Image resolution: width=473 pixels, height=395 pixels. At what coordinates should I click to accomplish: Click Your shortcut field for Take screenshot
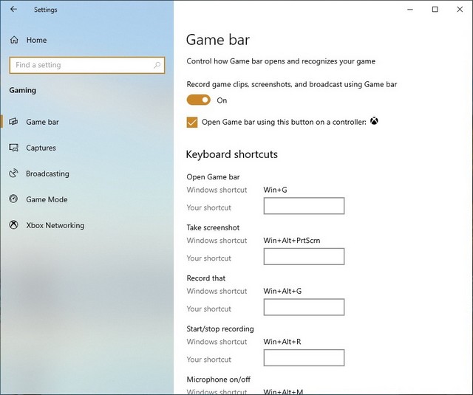[304, 256]
